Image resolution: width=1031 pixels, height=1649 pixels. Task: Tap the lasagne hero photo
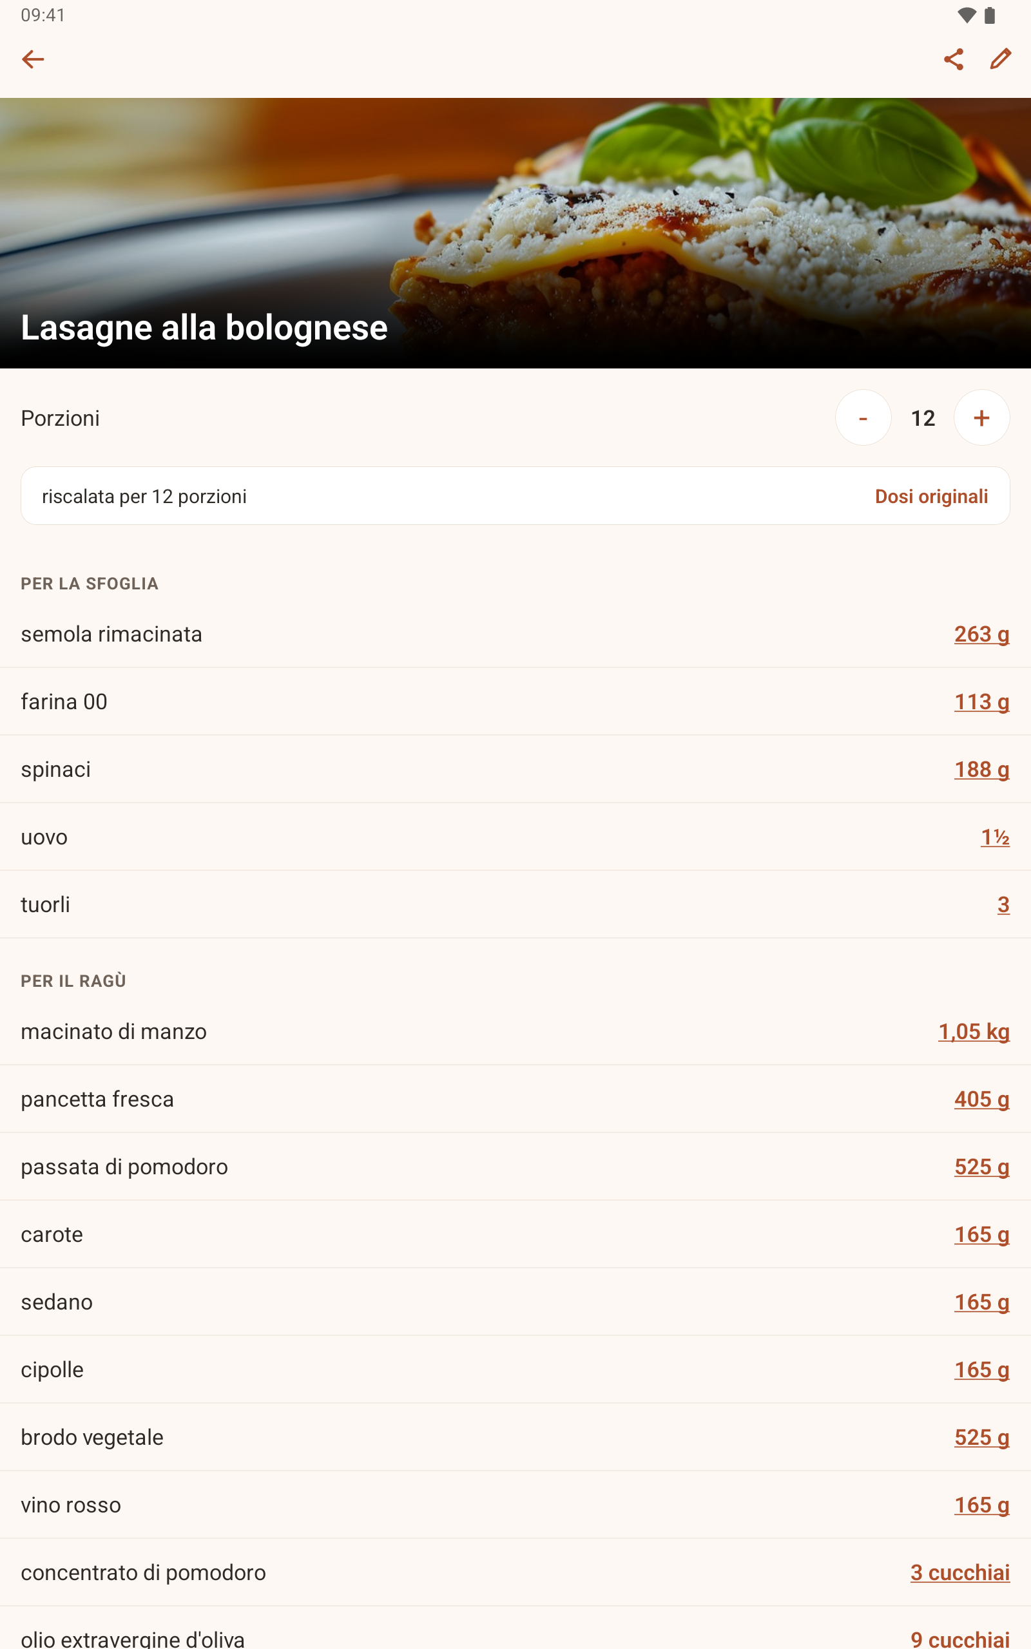pyautogui.click(x=515, y=233)
